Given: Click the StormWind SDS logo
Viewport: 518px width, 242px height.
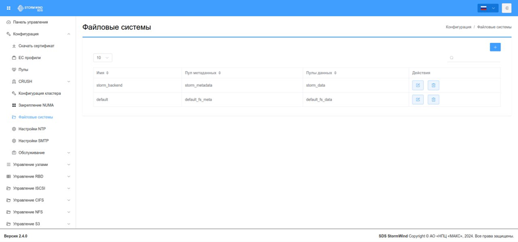Looking at the screenshot, I should (x=30, y=8).
